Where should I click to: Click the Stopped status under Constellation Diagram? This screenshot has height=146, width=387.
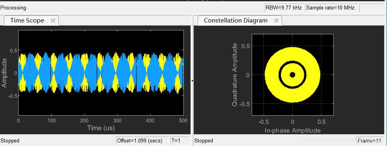(x=204, y=141)
